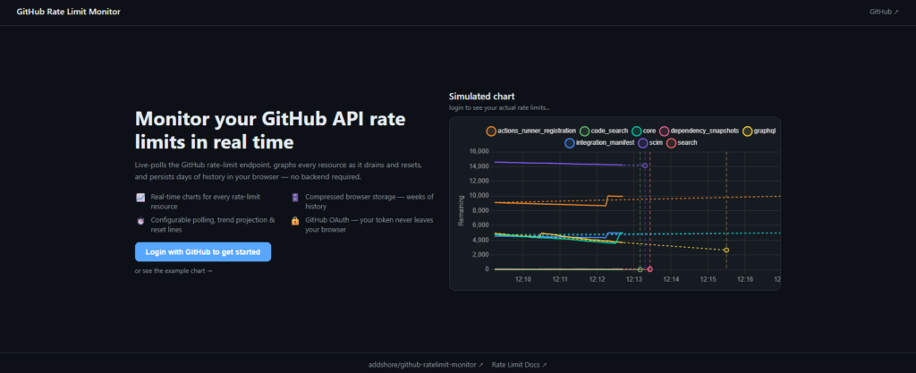Click Login with GitHub to get started
Screen dimensions: 916x373
point(203,251)
